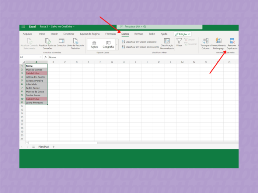Open the all-sheets list icon

[x=34, y=147]
